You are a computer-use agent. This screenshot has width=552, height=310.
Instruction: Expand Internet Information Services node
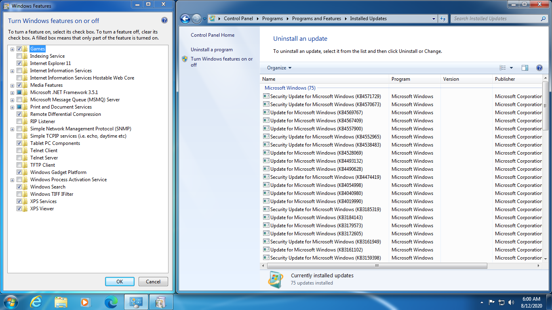pyautogui.click(x=12, y=71)
